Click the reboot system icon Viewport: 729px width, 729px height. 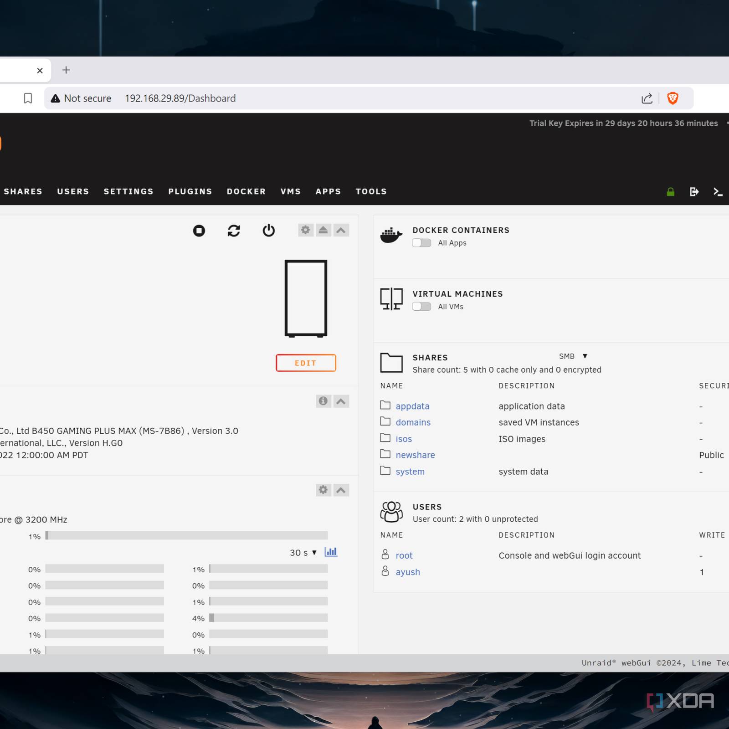[234, 231]
